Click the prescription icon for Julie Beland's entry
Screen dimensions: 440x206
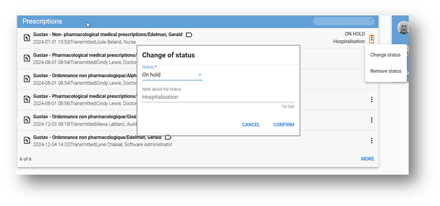coord(27,38)
